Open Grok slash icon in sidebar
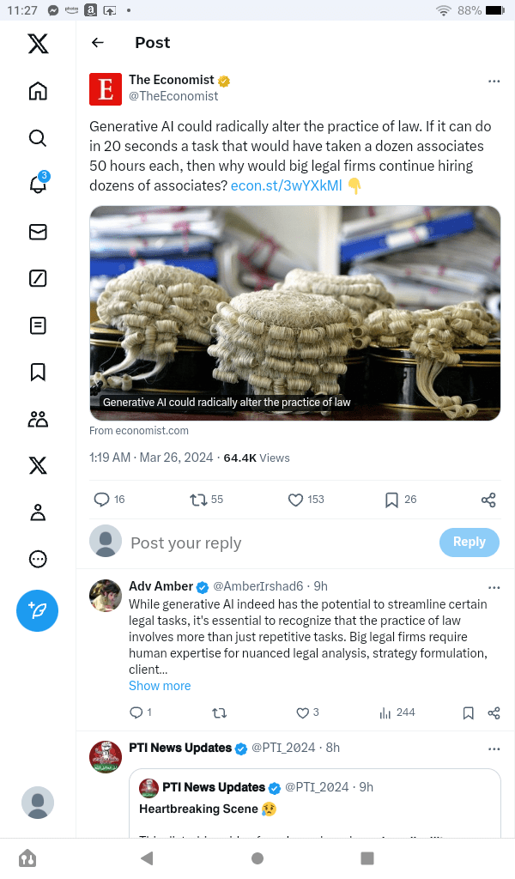 [38, 278]
